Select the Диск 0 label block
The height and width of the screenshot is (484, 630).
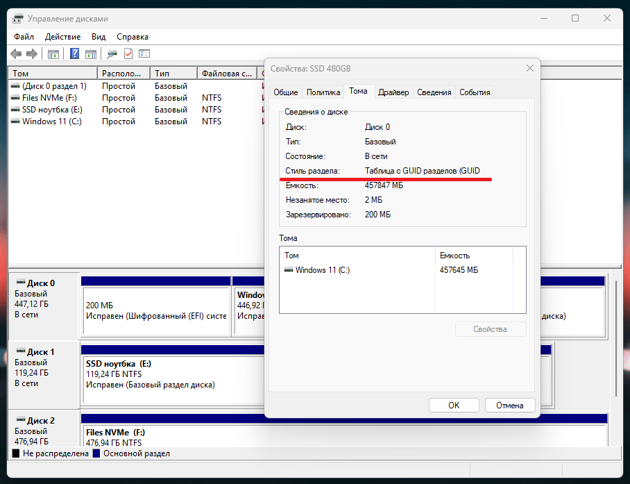click(x=44, y=306)
